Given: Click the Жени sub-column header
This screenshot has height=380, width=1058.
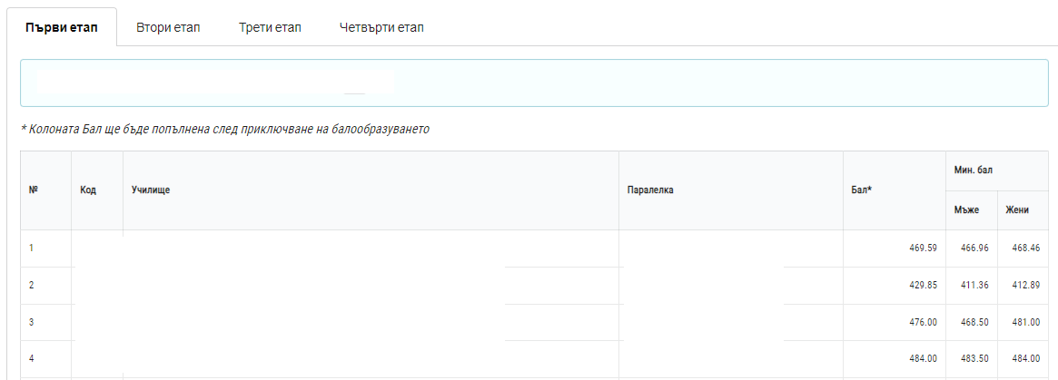Looking at the screenshot, I should pyautogui.click(x=1017, y=210).
